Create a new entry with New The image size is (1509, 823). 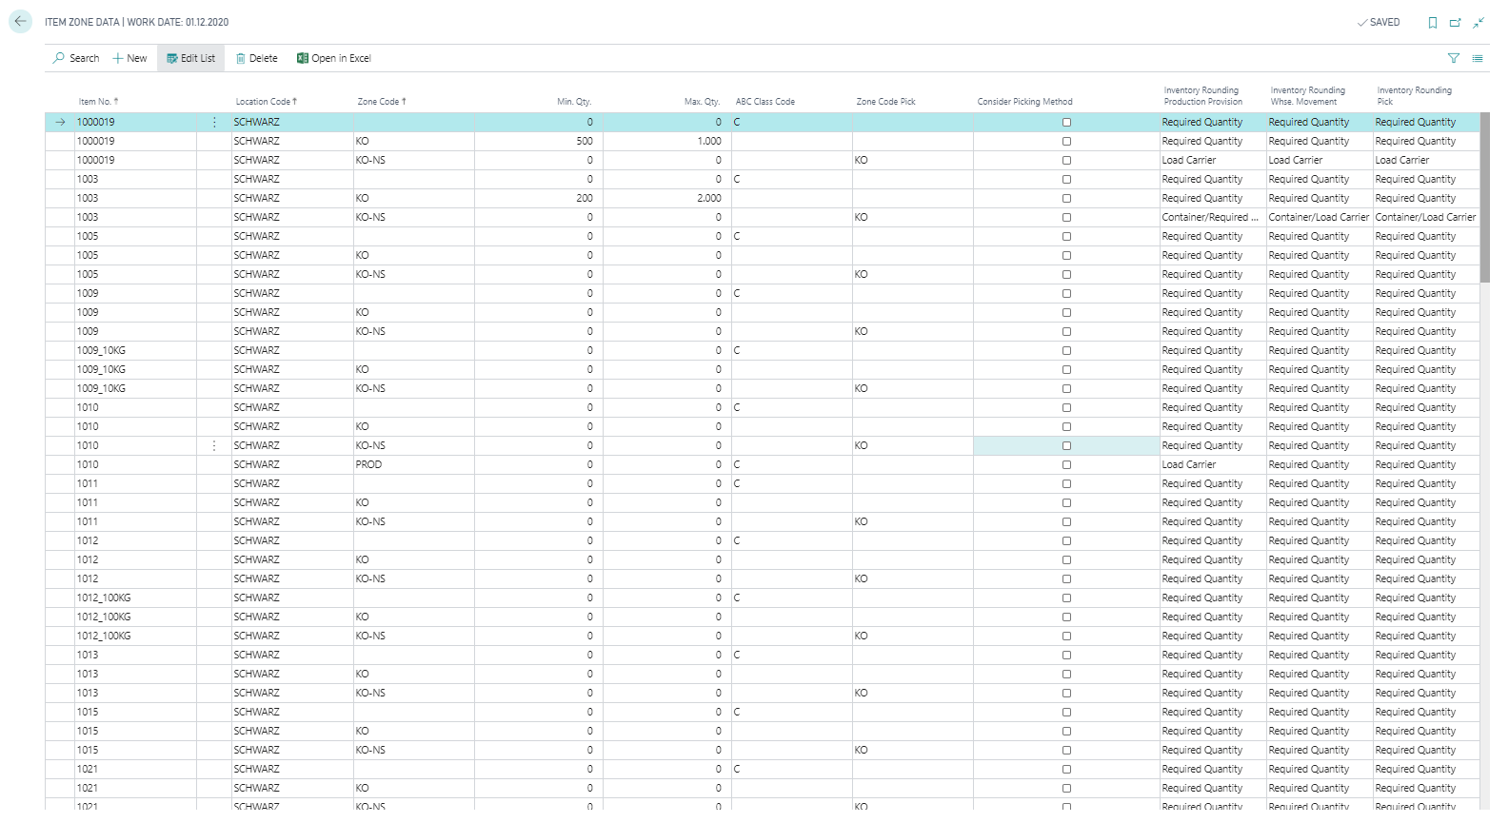click(129, 58)
